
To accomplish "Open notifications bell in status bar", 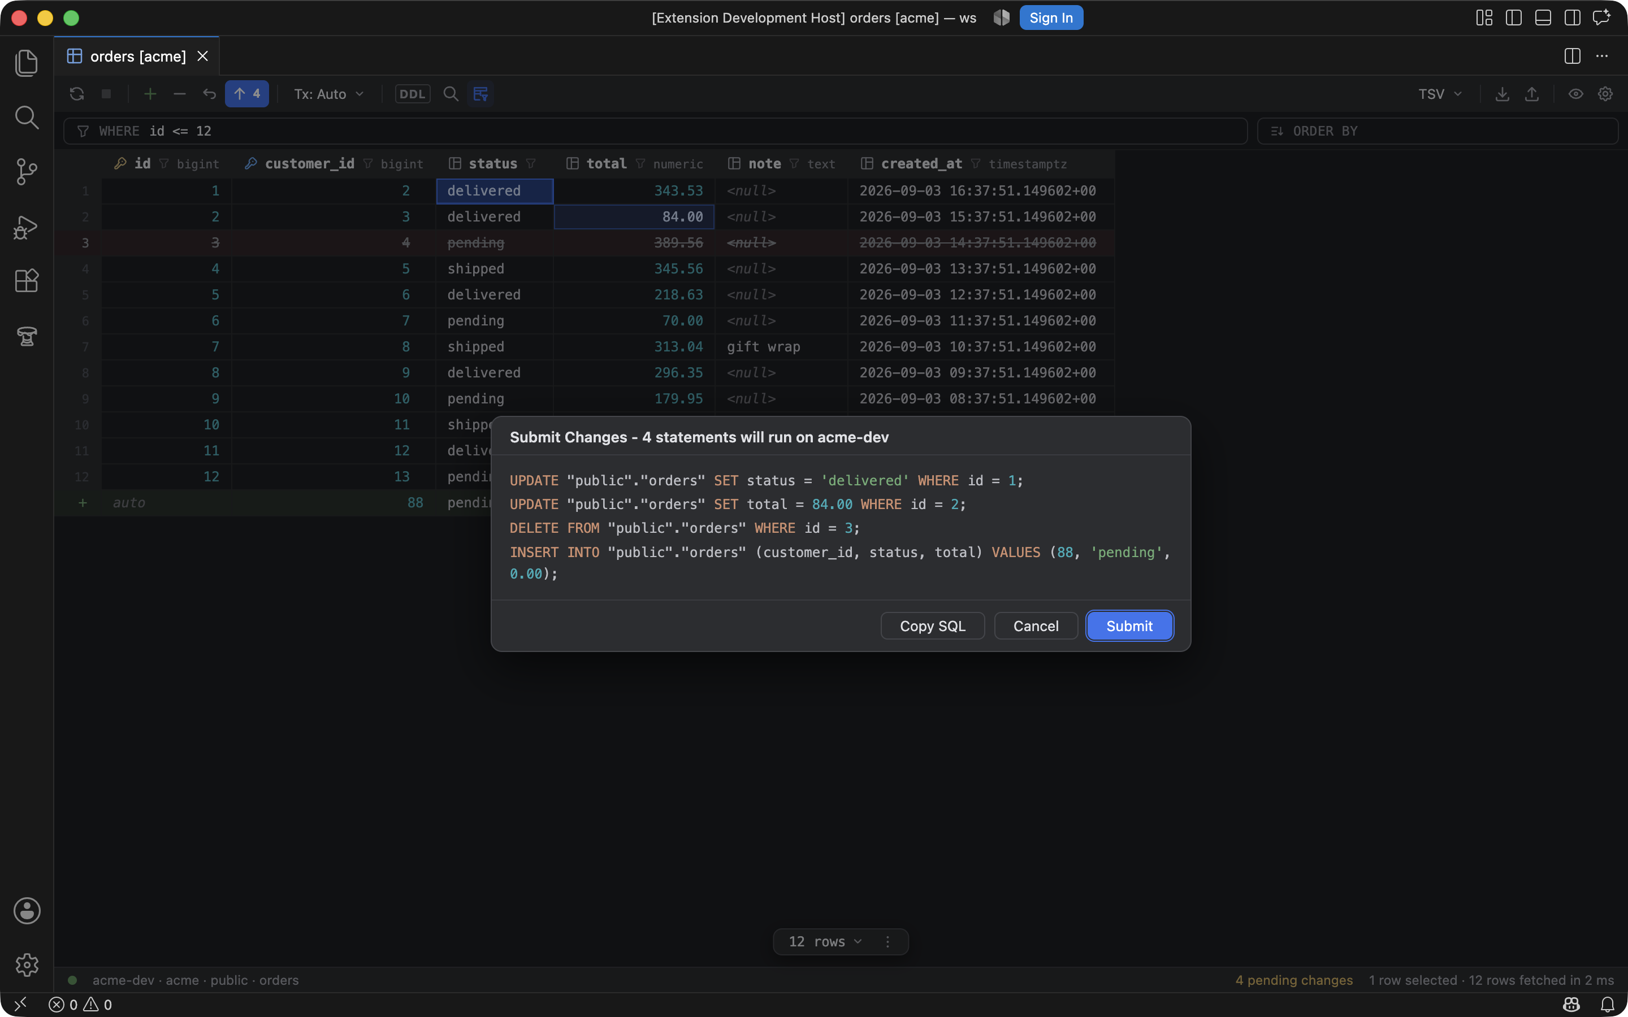I will (x=1607, y=1004).
